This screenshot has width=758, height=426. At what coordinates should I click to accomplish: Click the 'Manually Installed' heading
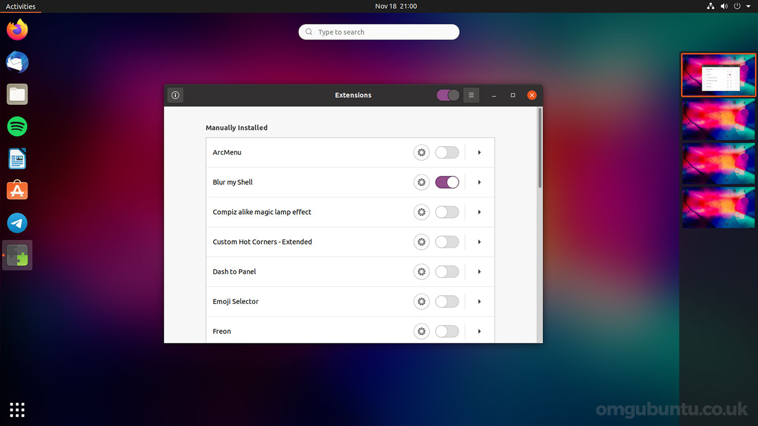pos(236,128)
